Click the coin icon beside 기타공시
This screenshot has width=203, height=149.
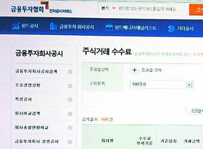[171, 28]
